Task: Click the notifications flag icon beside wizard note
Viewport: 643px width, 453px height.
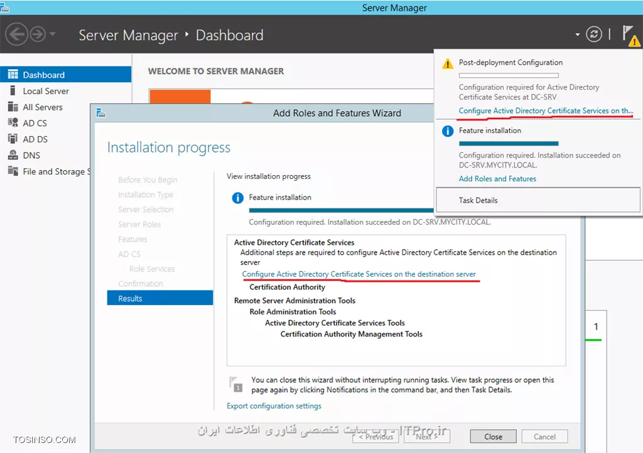Action: coord(236,384)
